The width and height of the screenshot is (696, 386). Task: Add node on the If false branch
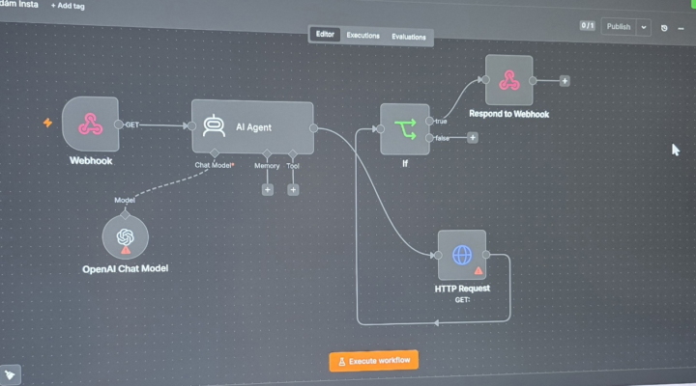point(473,138)
